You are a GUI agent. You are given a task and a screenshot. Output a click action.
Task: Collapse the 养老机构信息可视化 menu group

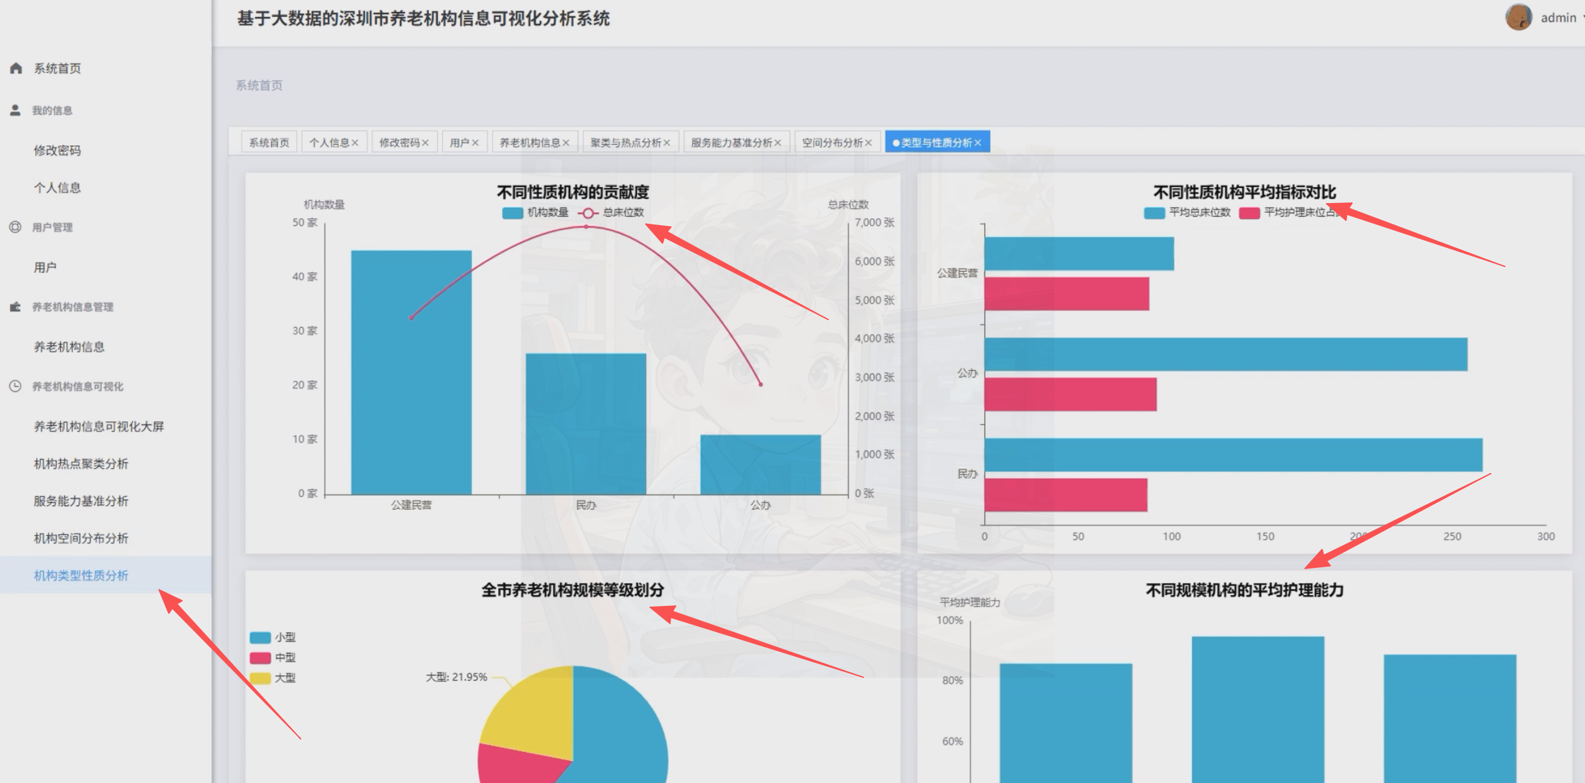pos(78,386)
